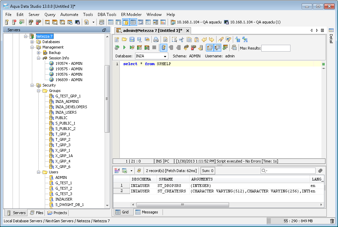Viewport: 338px width, 227px height.
Task: Click the Save file icon in editor toolbar
Action: (132, 39)
